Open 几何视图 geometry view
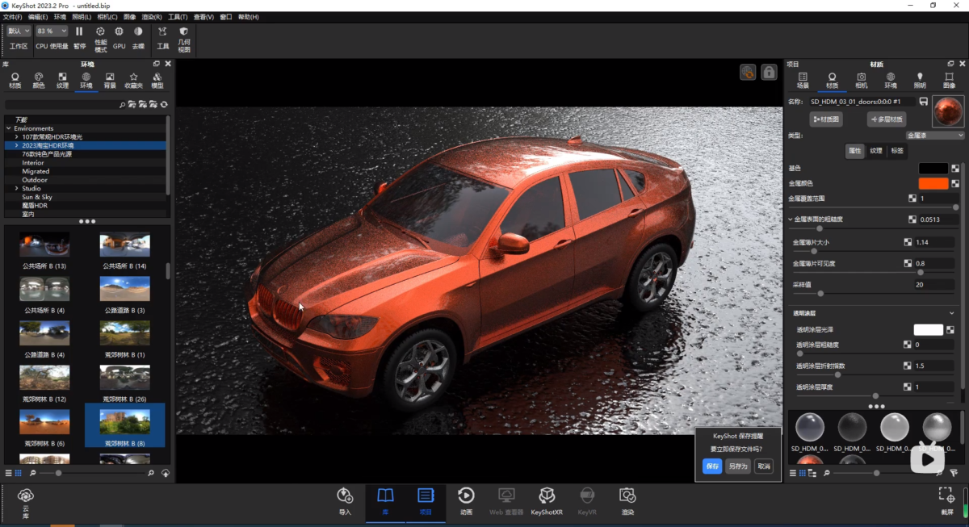 pyautogui.click(x=184, y=40)
